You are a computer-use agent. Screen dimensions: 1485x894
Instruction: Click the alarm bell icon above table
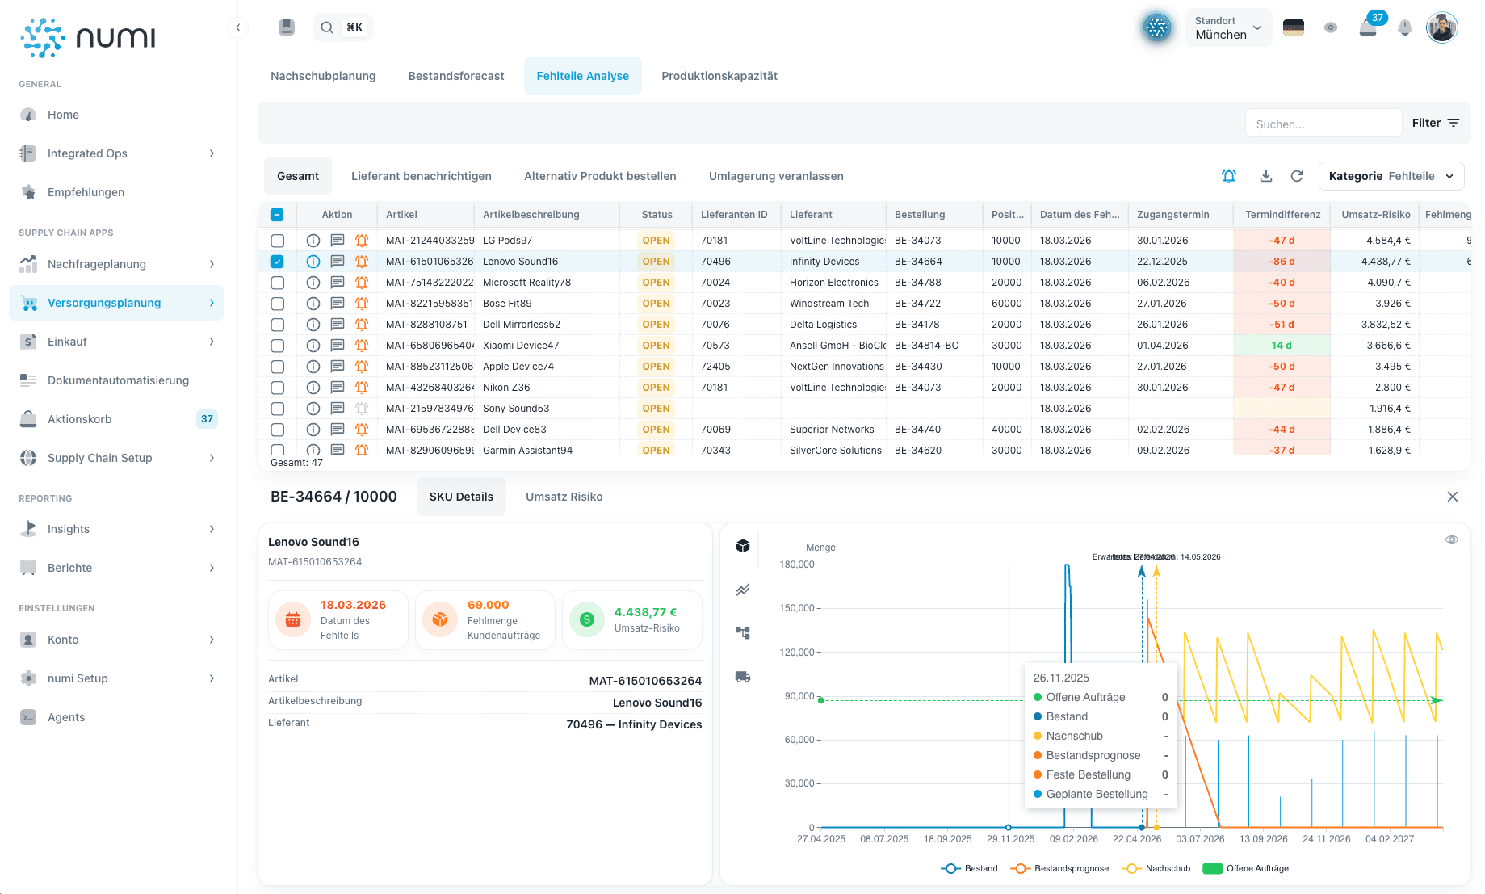[x=1229, y=176]
